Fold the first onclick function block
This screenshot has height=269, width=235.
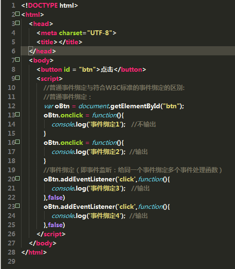[18, 114]
